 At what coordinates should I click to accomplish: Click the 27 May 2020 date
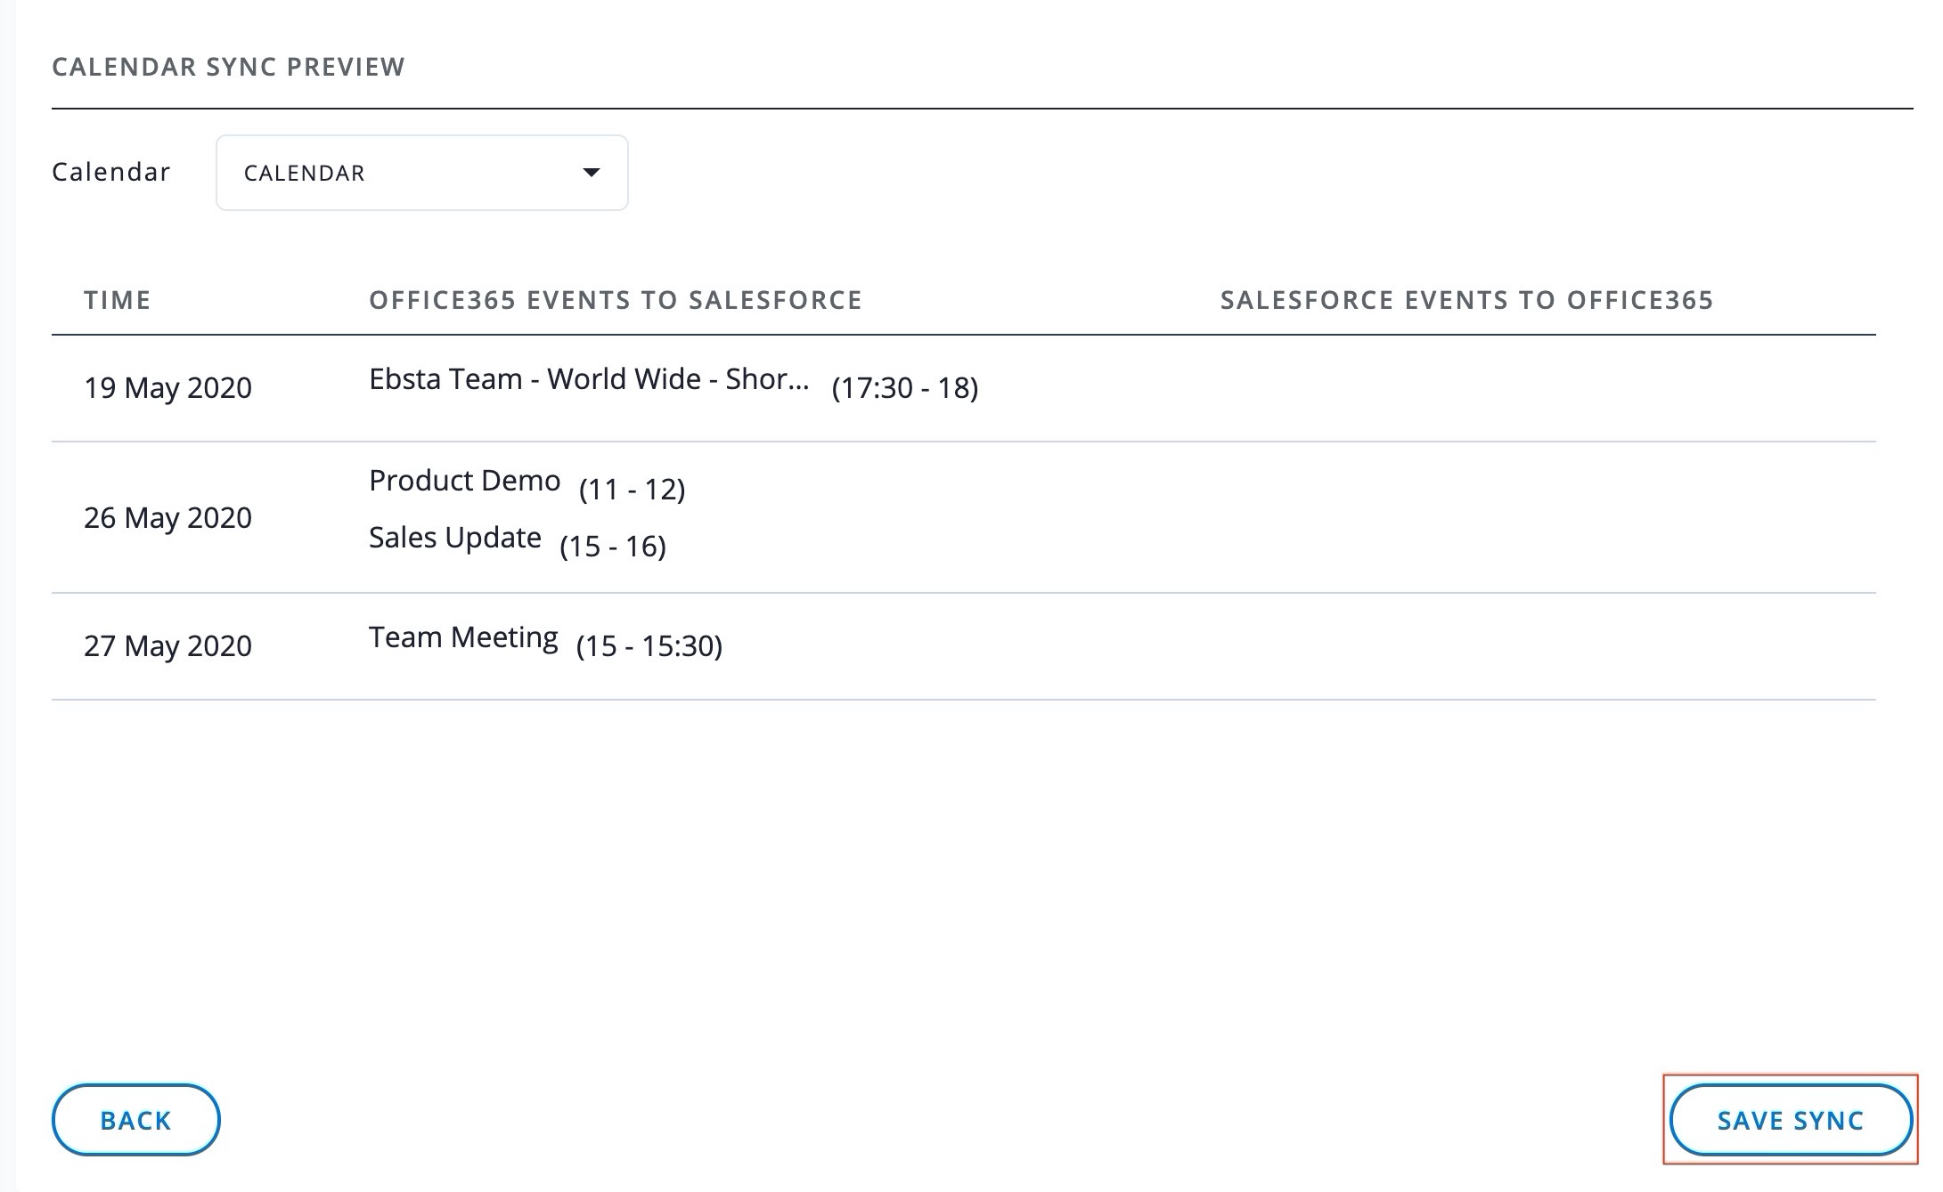click(167, 645)
